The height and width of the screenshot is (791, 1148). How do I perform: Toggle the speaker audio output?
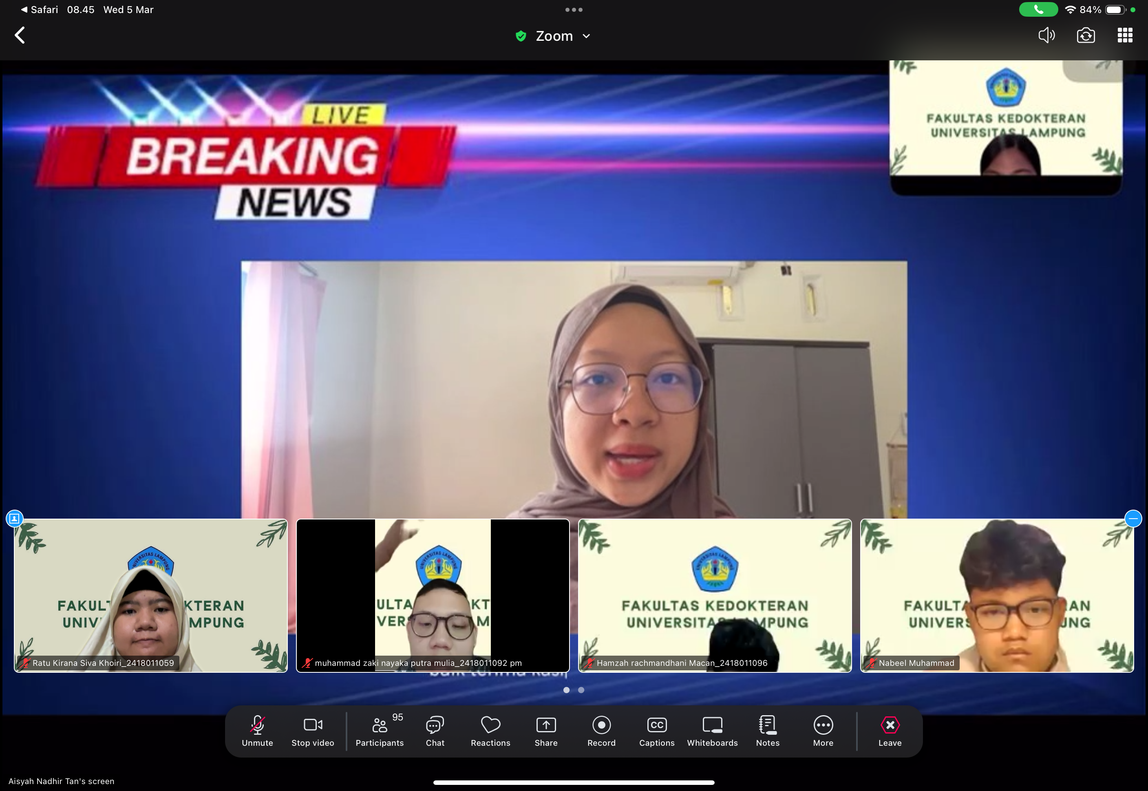coord(1046,35)
